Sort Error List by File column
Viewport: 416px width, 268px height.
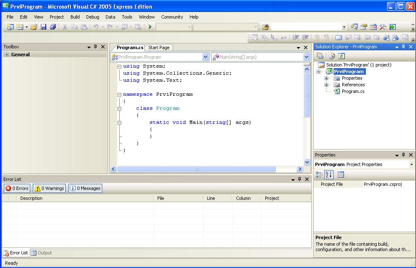coord(178,199)
